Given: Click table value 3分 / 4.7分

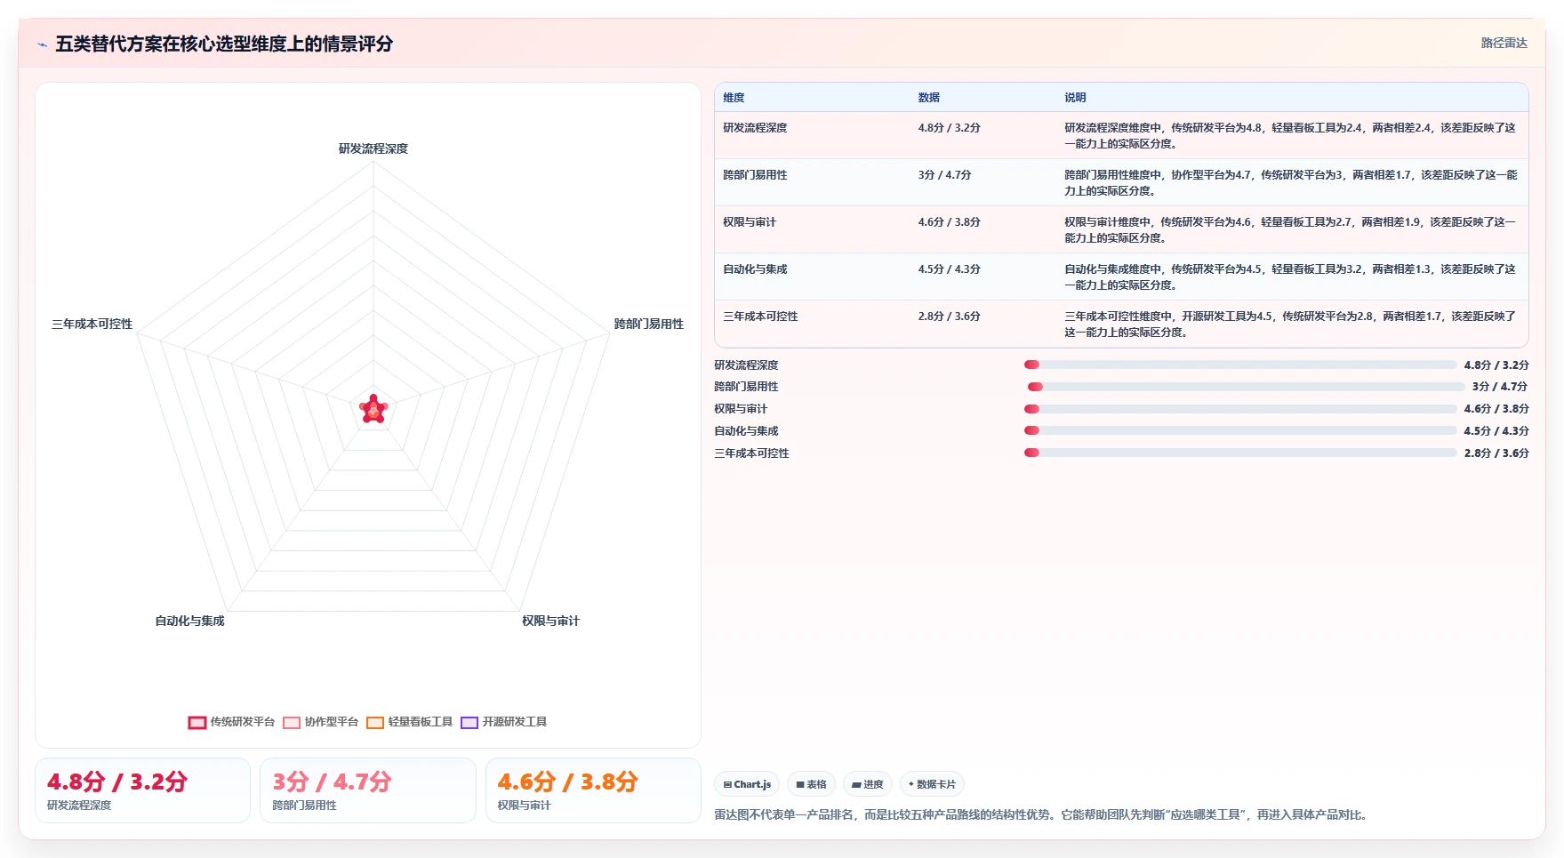Looking at the screenshot, I should tap(944, 175).
